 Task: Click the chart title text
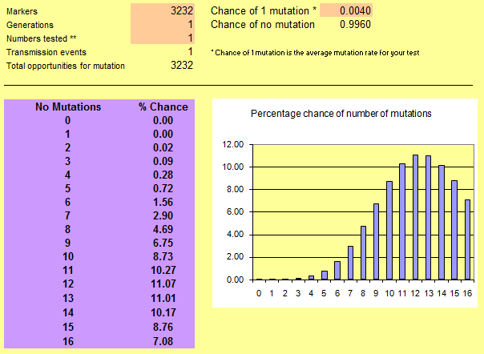341,114
